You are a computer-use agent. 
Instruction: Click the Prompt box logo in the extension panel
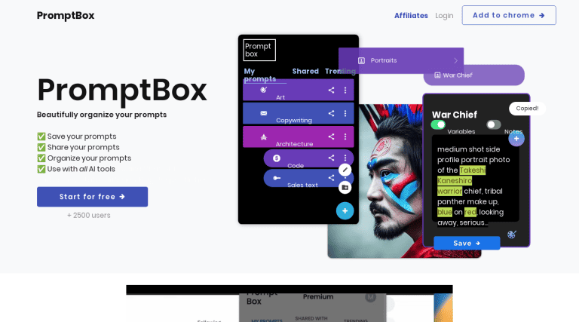pos(259,50)
